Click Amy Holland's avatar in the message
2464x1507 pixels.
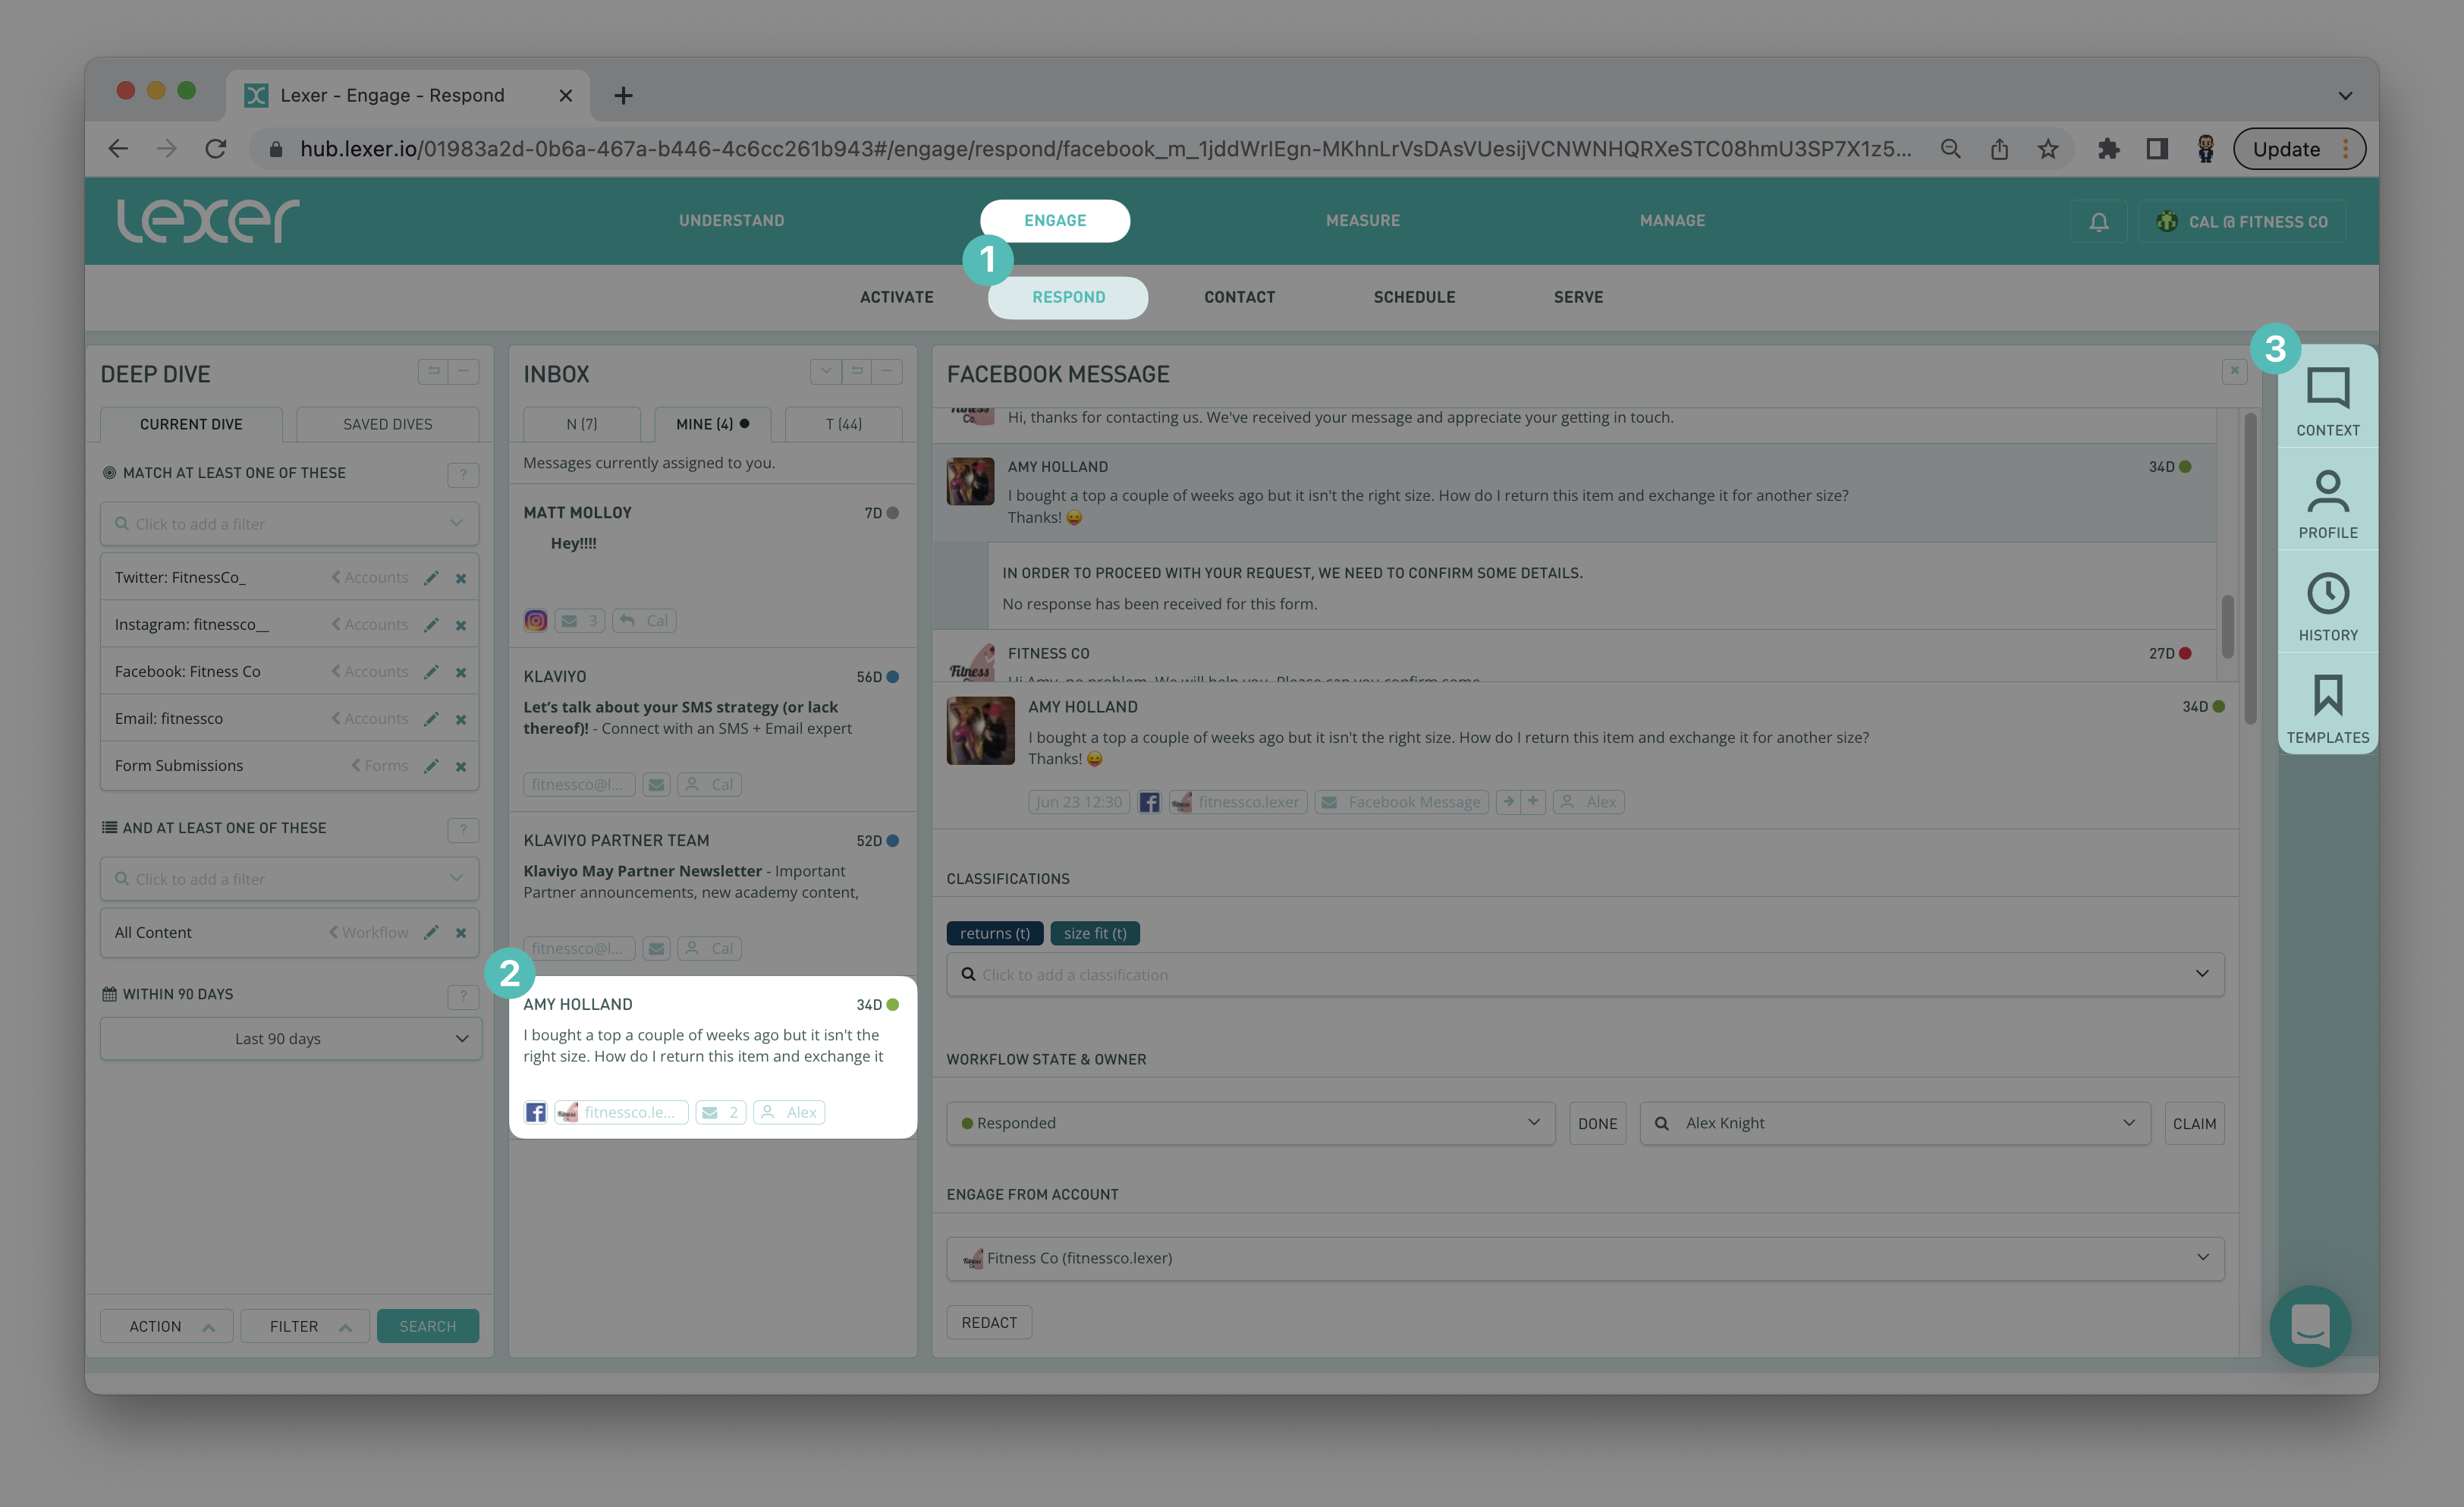pos(980,730)
